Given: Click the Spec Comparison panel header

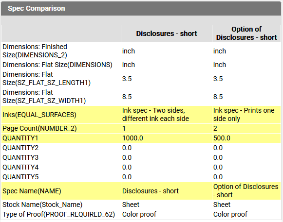Looking at the screenshot, I should point(141,8).
